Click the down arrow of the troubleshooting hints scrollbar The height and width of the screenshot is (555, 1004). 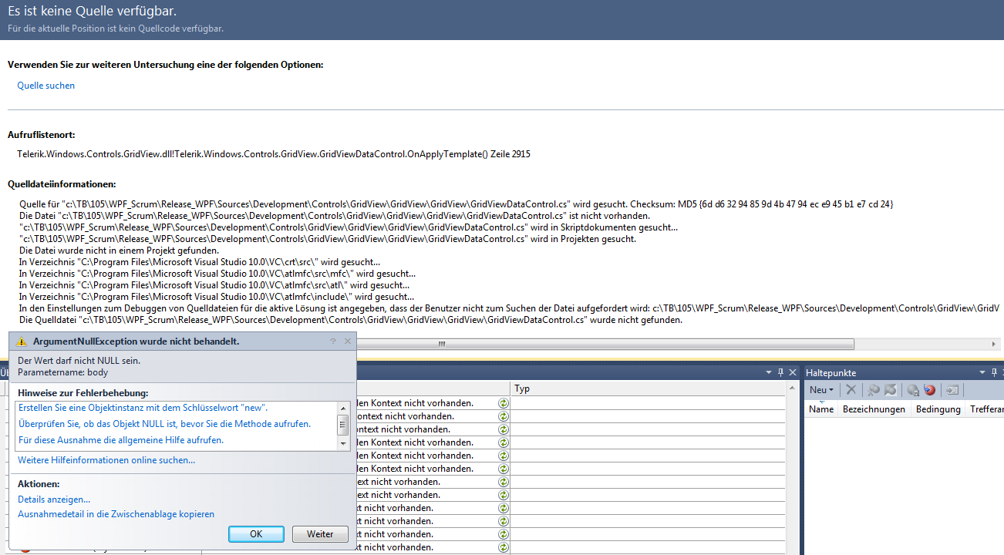coord(344,444)
